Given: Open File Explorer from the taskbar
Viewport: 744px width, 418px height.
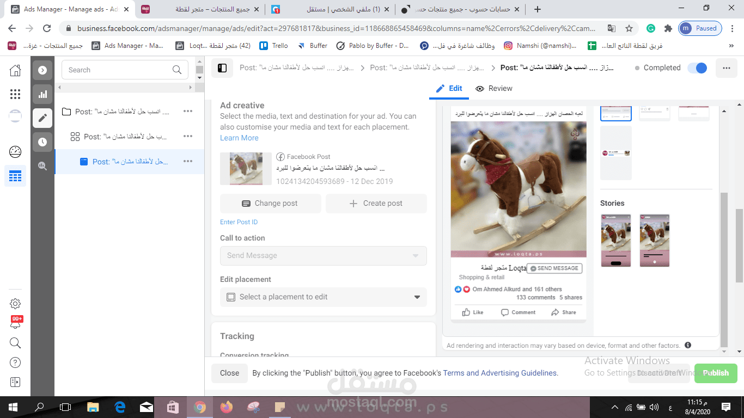Looking at the screenshot, I should pos(93,407).
